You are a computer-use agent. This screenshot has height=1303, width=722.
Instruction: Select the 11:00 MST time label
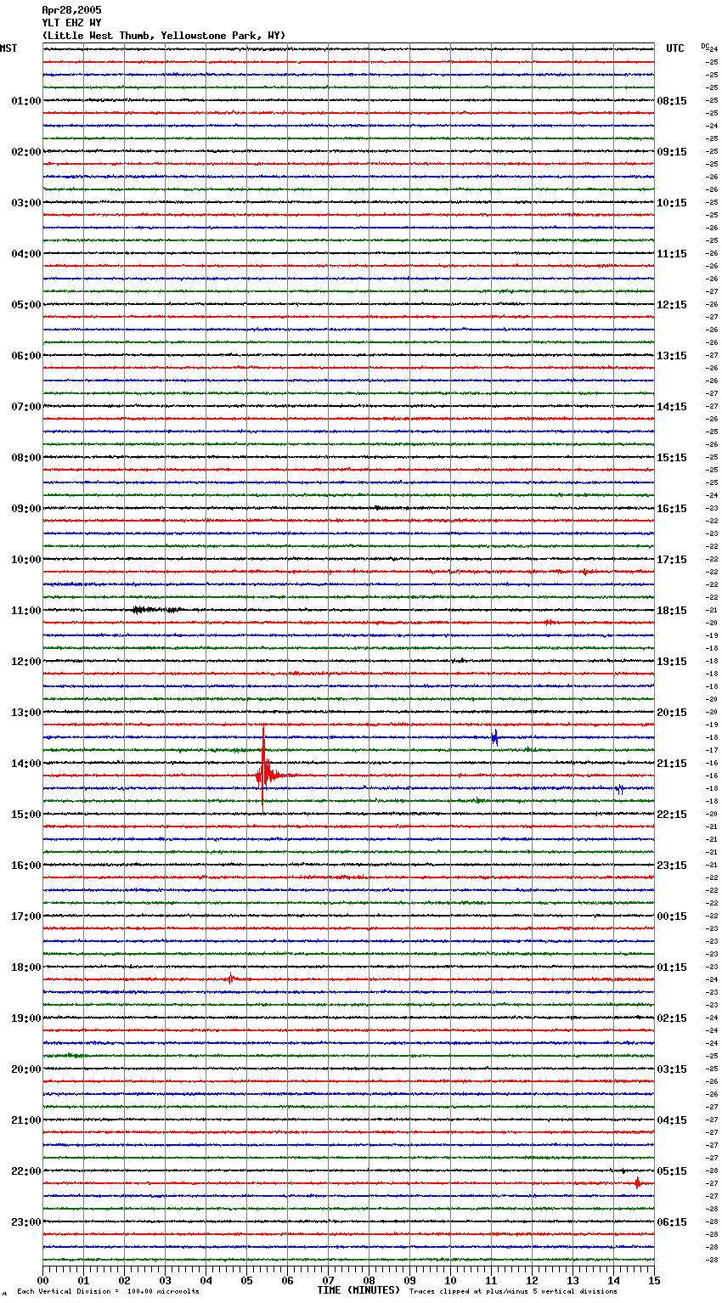[x=26, y=611]
